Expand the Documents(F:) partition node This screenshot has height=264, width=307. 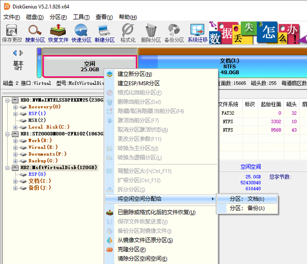click(x=15, y=154)
